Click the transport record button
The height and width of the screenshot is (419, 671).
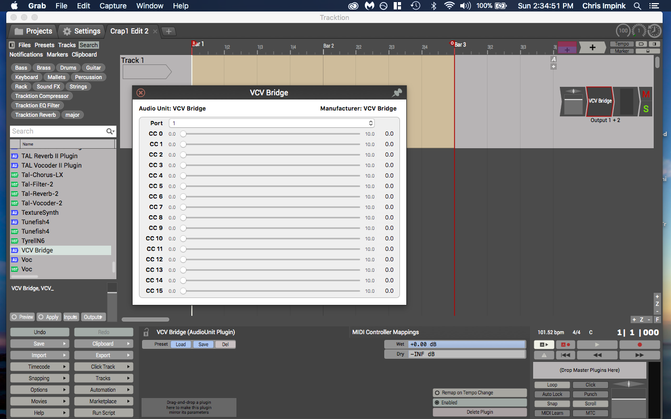(640, 345)
